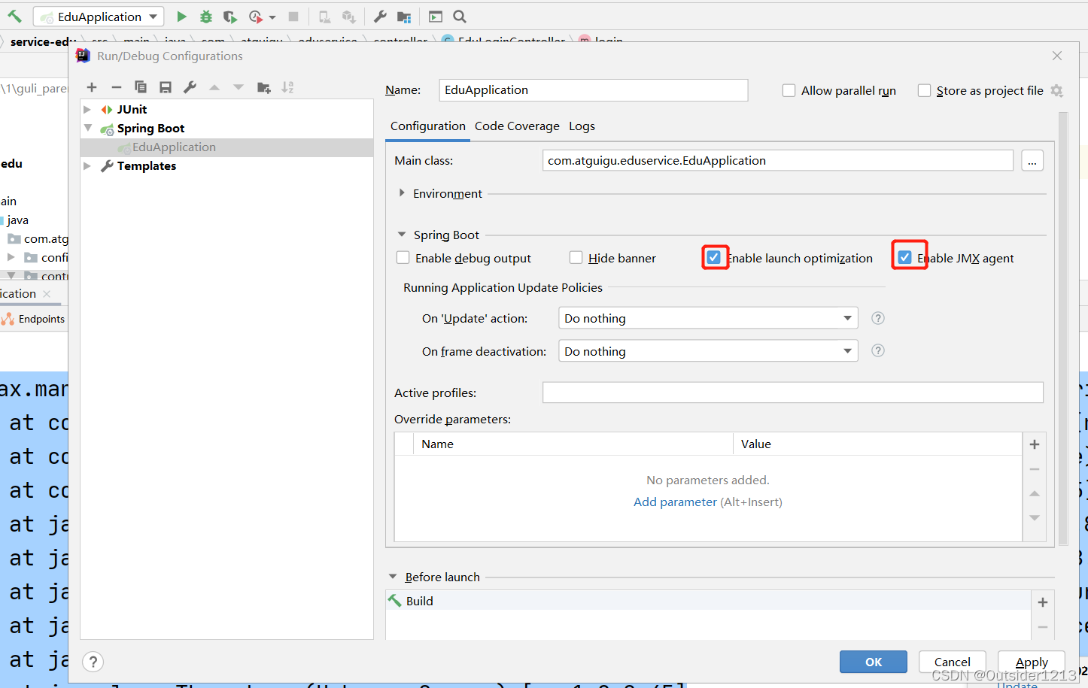Switch to the Configuration tab

click(x=428, y=126)
